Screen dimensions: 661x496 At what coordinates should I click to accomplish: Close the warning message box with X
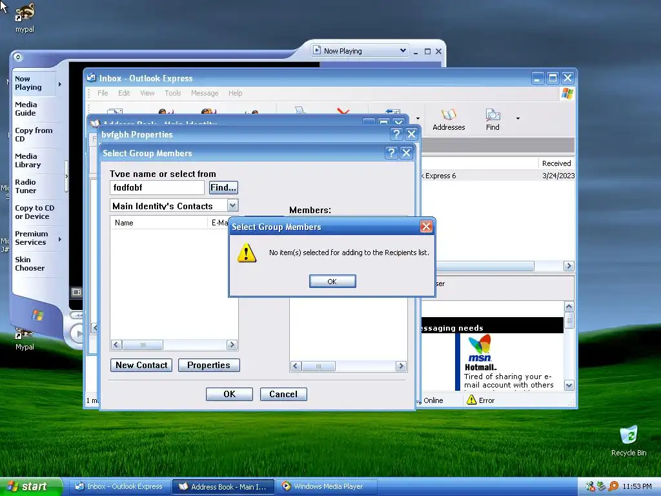pyautogui.click(x=426, y=227)
